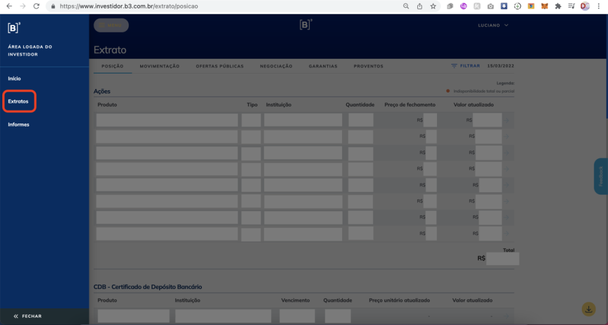
Task: Open the MetaMask fox extension icon
Action: tap(544, 6)
